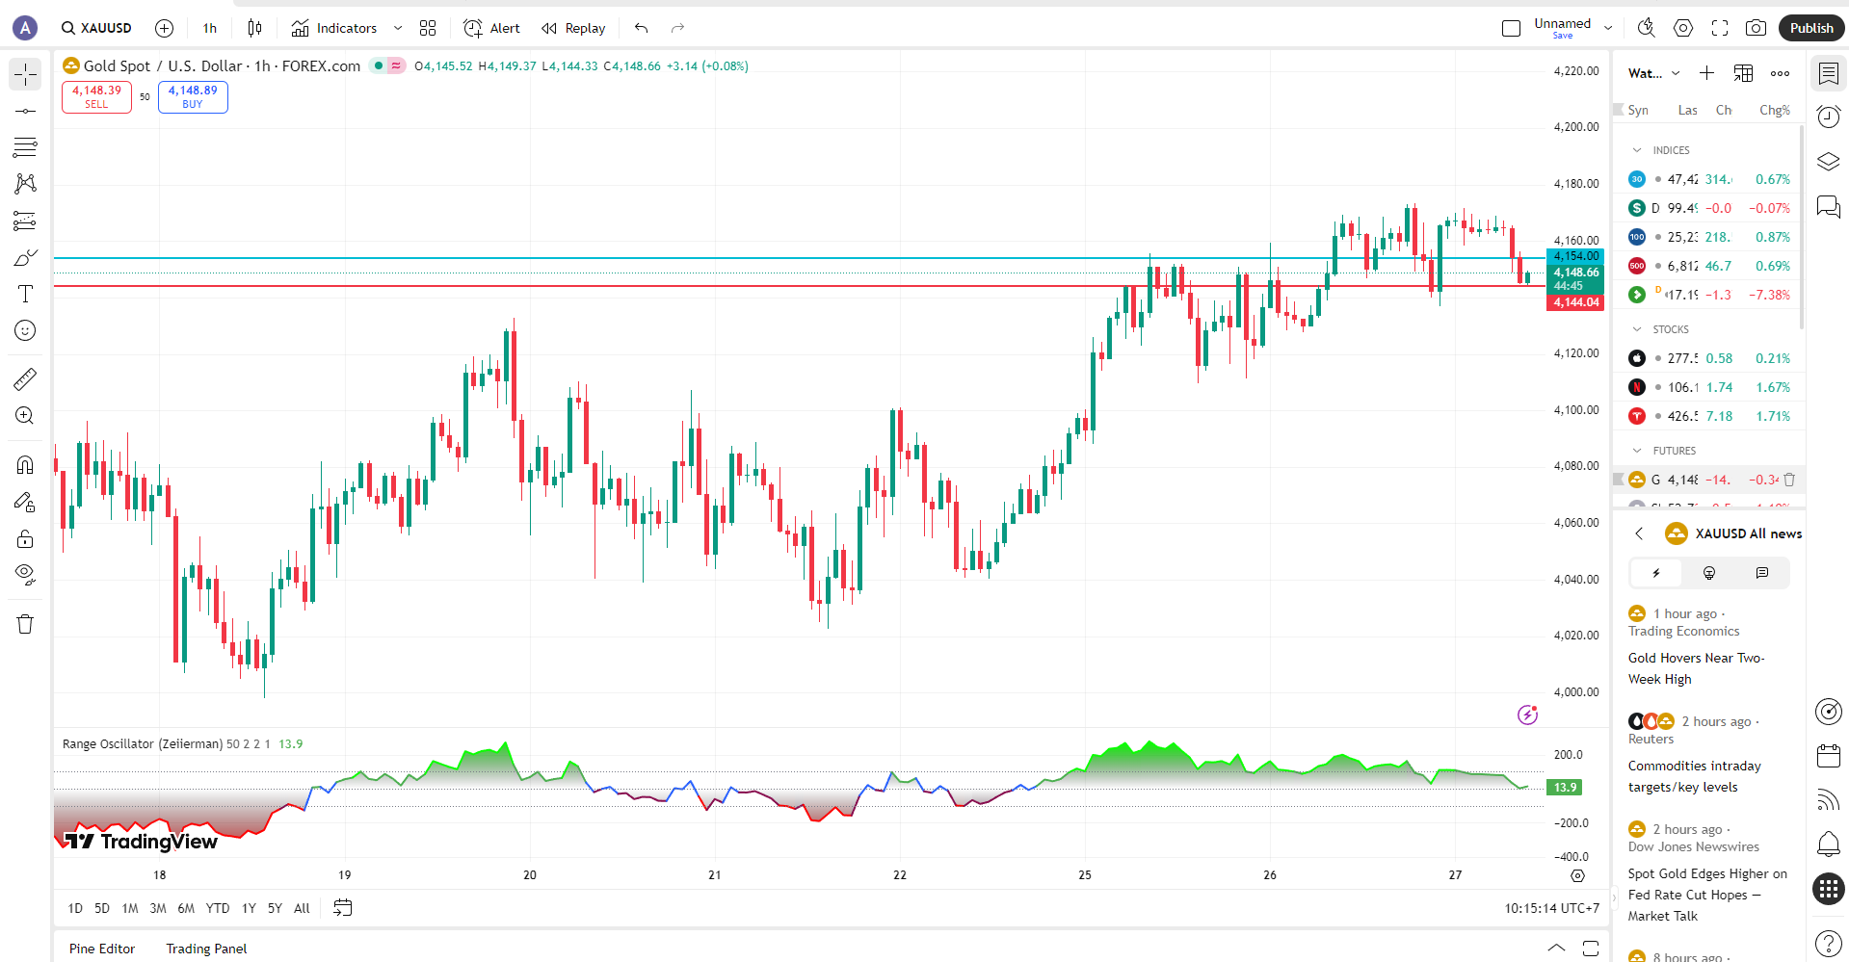Open watchlist more options menu
1849x962 pixels.
(x=1780, y=73)
